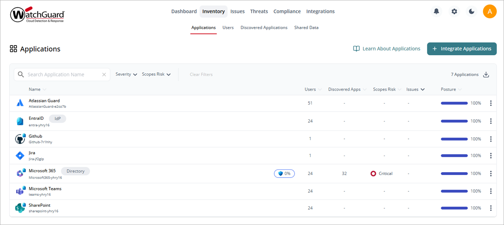Switch to the Discovered Applications sub-tab
The width and height of the screenshot is (504, 225).
click(x=264, y=28)
